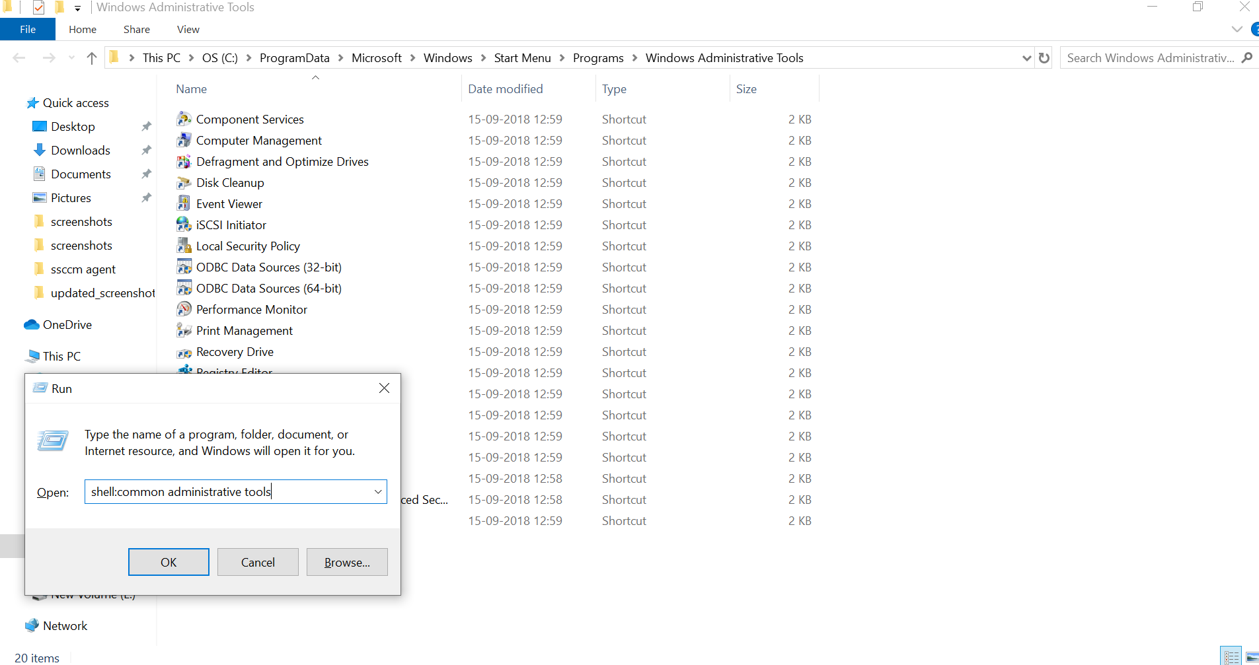Open the Performance Monitor shortcut

tap(251, 309)
